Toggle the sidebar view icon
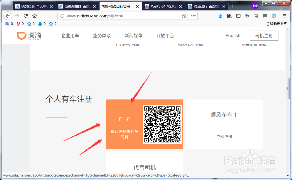Screen dimensions: 292x180 [x=238, y=16]
